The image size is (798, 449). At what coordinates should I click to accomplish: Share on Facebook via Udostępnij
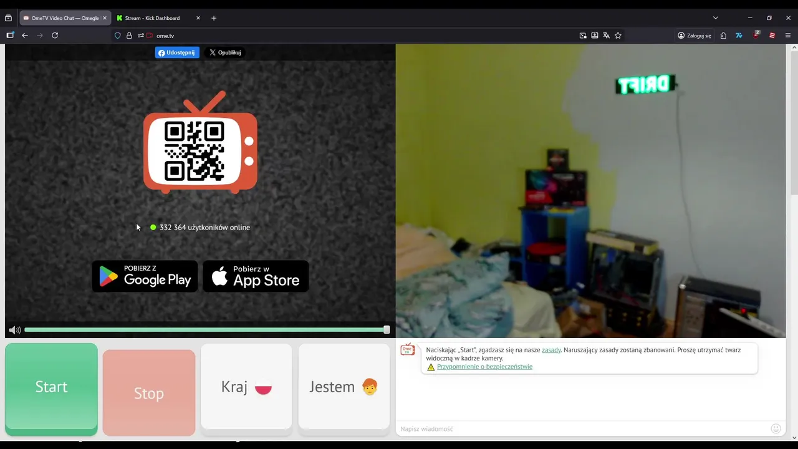pos(177,52)
